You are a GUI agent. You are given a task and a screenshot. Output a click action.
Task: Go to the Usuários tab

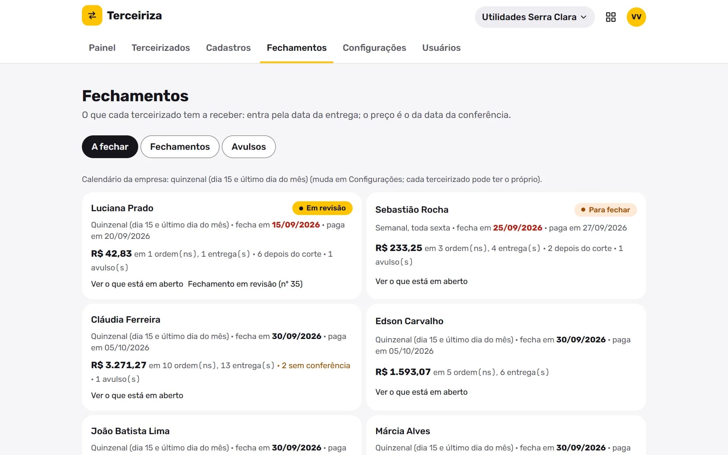pyautogui.click(x=441, y=48)
